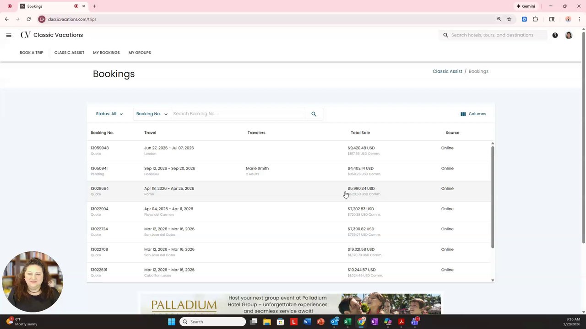Click the Windows taskbar Search box
This screenshot has height=329, width=586.
click(212, 322)
